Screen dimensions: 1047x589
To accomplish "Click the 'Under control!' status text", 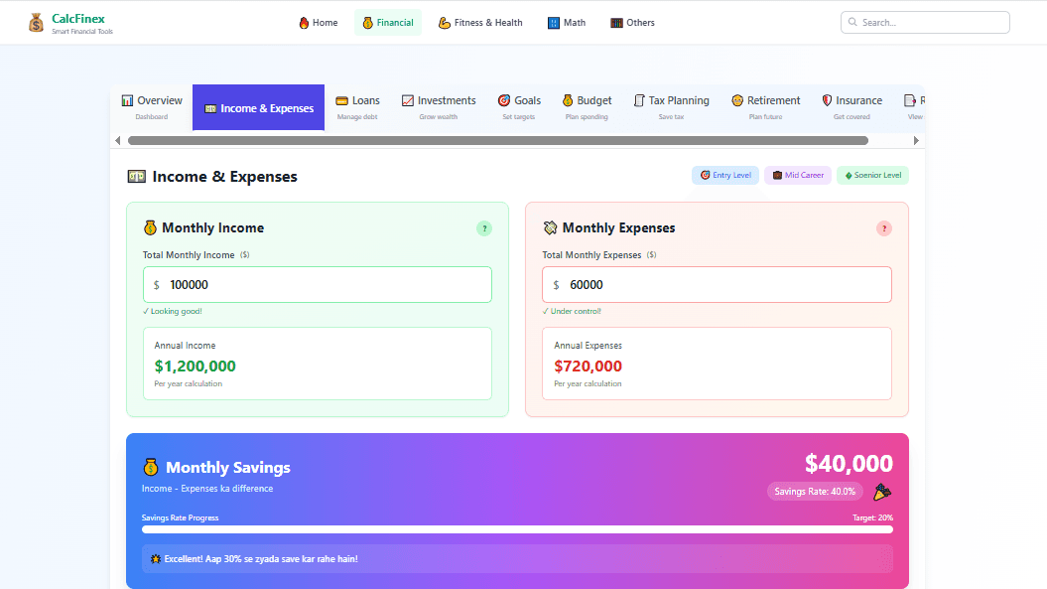I will click(x=572, y=311).
